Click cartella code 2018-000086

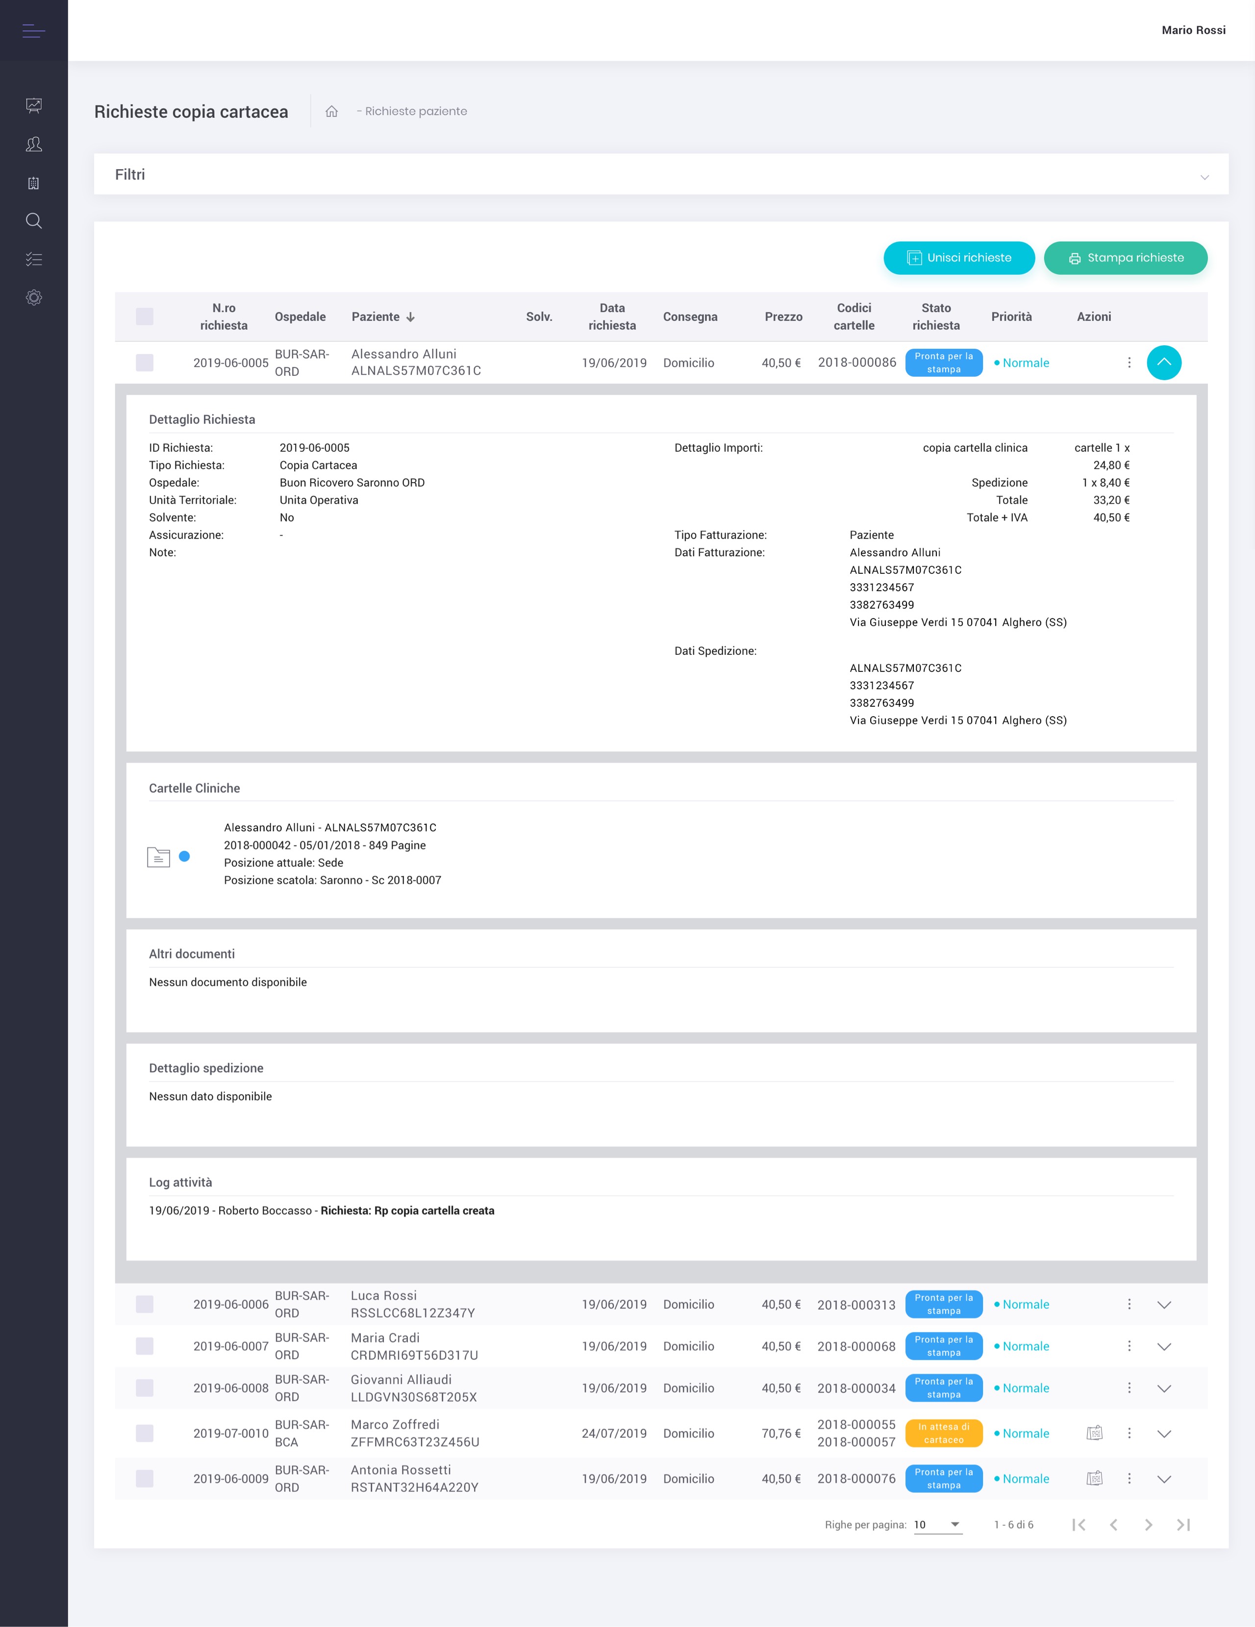tap(857, 363)
